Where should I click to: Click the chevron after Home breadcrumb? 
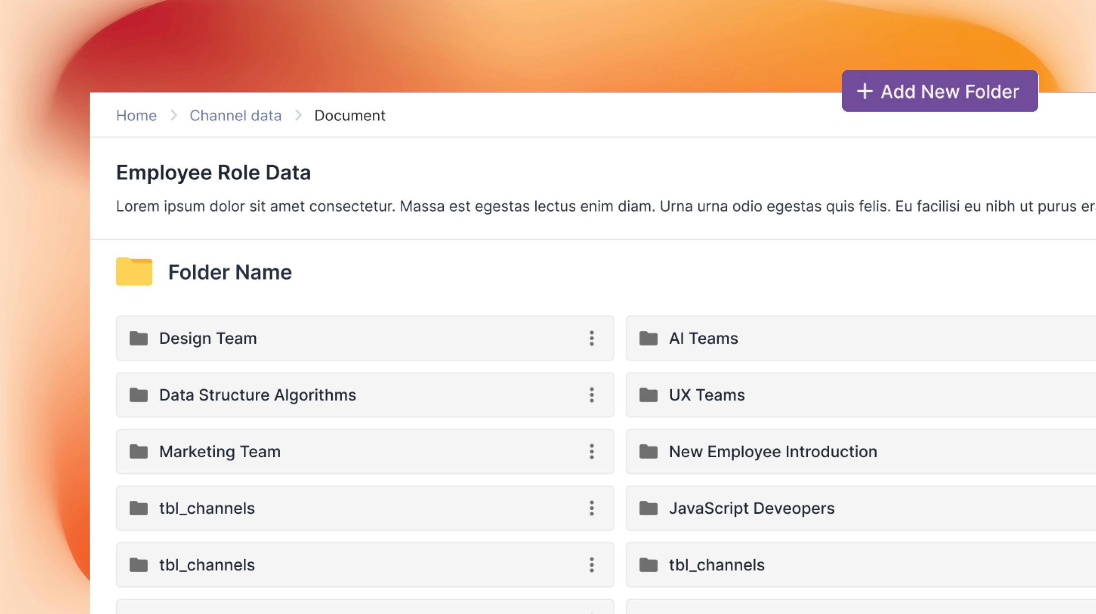[x=173, y=116]
